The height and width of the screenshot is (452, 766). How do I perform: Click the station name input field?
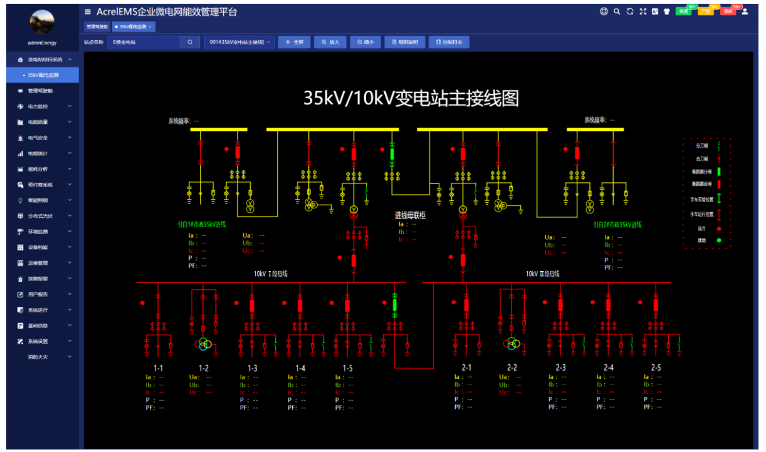[144, 42]
